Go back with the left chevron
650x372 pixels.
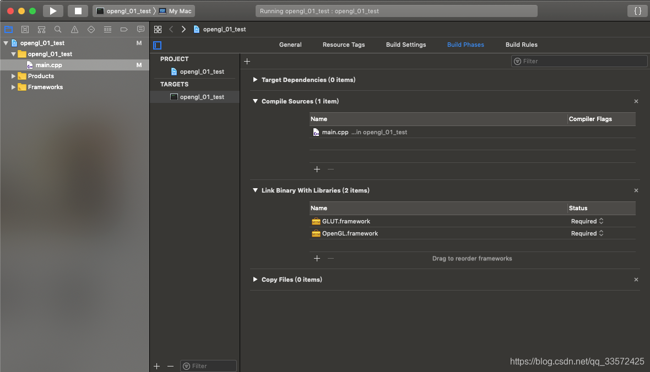pyautogui.click(x=171, y=29)
